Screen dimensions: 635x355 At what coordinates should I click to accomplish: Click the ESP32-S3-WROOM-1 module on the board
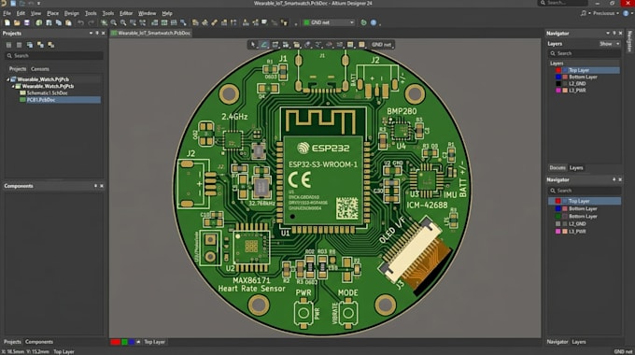[x=323, y=170]
